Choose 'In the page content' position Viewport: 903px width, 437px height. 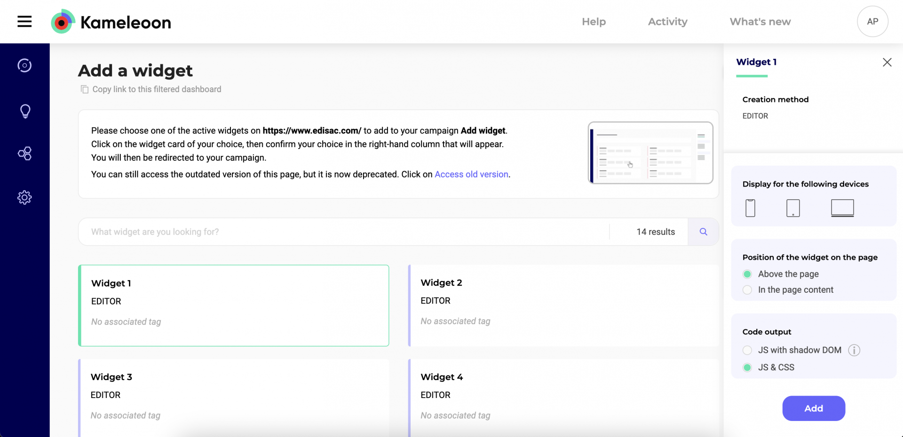pos(747,290)
